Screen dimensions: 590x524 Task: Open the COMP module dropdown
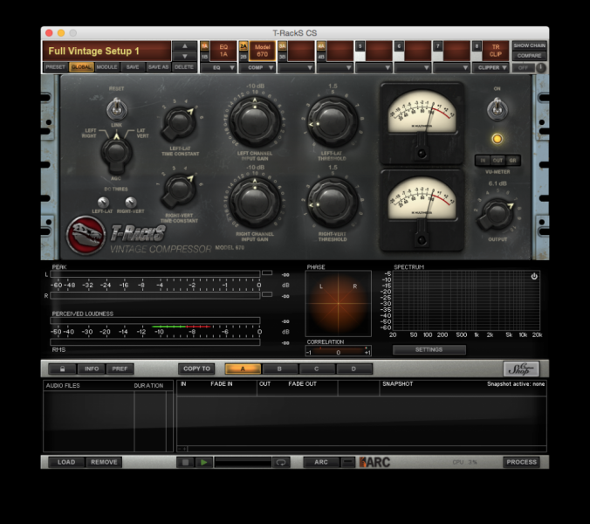[x=257, y=68]
